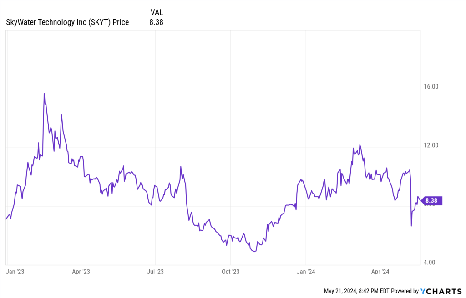Select the SkyWater Technology Inc (SKYT) Price label
The height and width of the screenshot is (298, 466).
[67, 22]
